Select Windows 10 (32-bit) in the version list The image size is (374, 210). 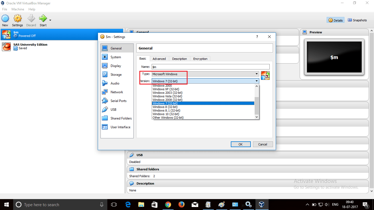[x=203, y=114]
